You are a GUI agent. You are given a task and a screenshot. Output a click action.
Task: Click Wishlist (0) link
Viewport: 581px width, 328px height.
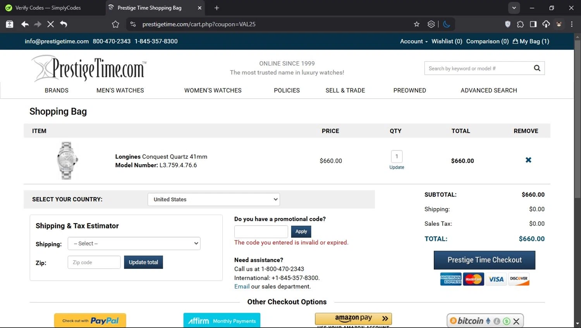pos(447,41)
